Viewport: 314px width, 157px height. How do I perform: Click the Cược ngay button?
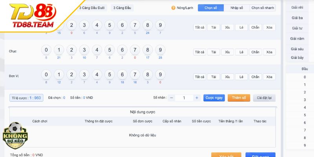pyautogui.click(x=214, y=98)
